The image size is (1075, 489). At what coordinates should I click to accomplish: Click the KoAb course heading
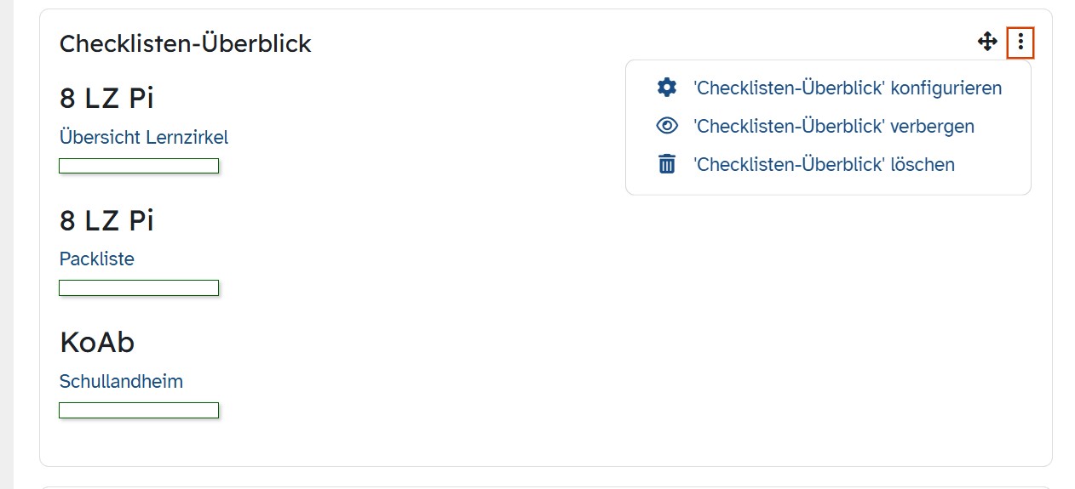[97, 343]
